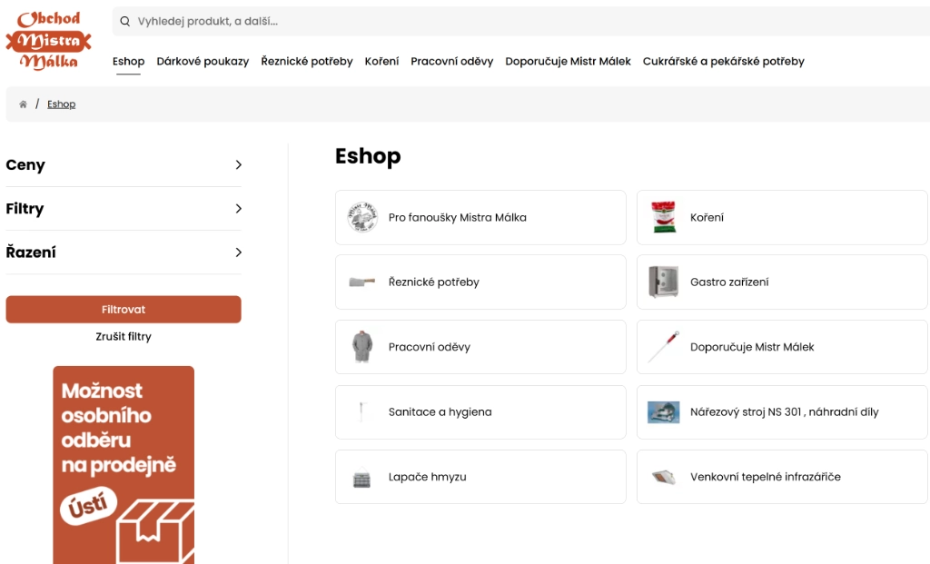The image size is (930, 564).
Task: Open Cukrářské a pekářské potřeby menu item
Action: (724, 61)
